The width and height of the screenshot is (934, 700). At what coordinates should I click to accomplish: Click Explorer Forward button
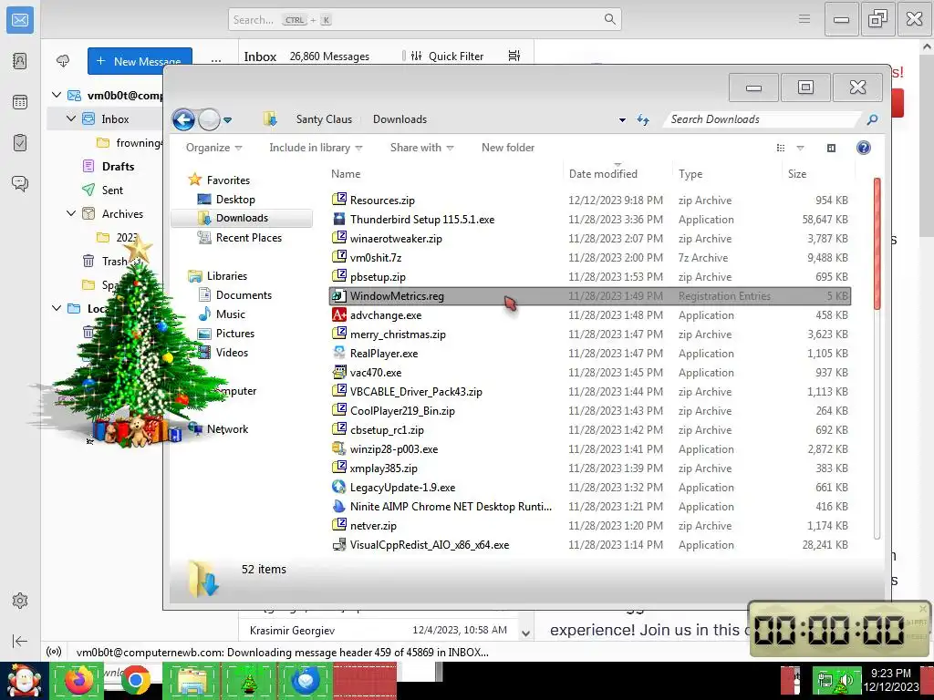209,119
